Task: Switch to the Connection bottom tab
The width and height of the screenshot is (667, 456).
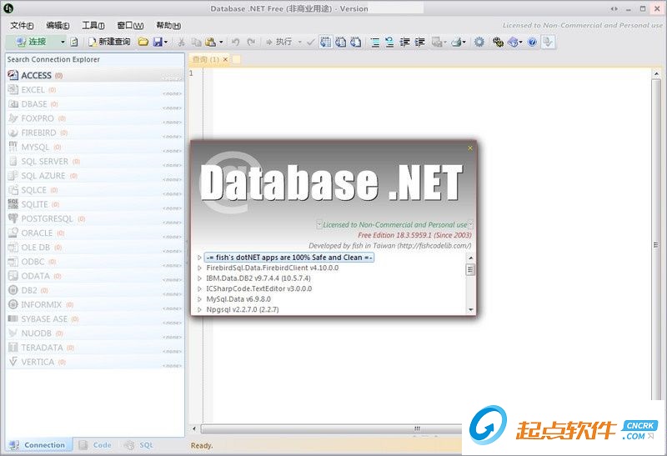Action: [x=38, y=445]
